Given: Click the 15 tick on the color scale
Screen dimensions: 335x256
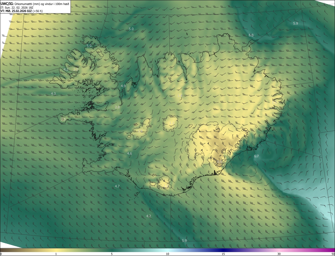Looking at the screenshot, I should (223, 254).
